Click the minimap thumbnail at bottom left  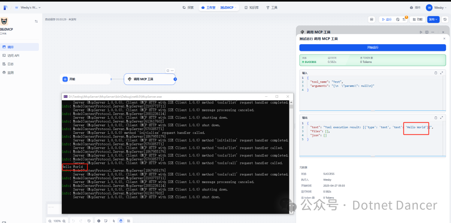54,208
